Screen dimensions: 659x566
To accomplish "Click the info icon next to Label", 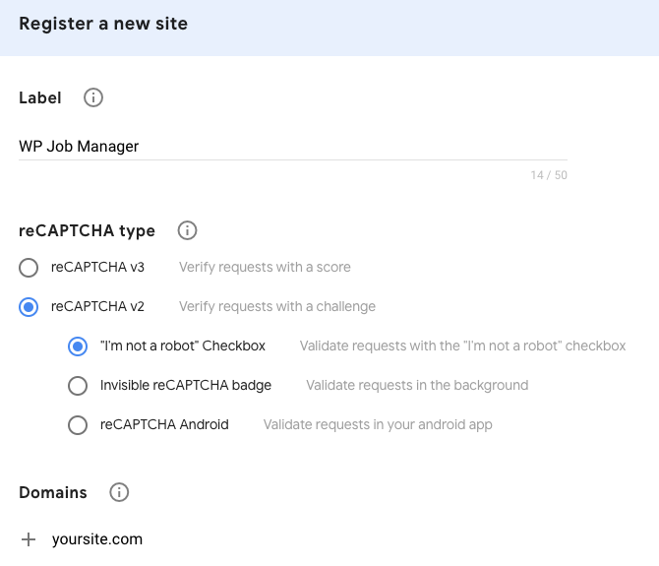I will click(x=92, y=97).
